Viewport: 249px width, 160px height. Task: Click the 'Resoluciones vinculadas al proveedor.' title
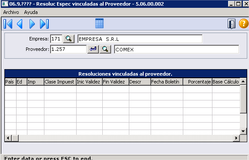(x=125, y=74)
